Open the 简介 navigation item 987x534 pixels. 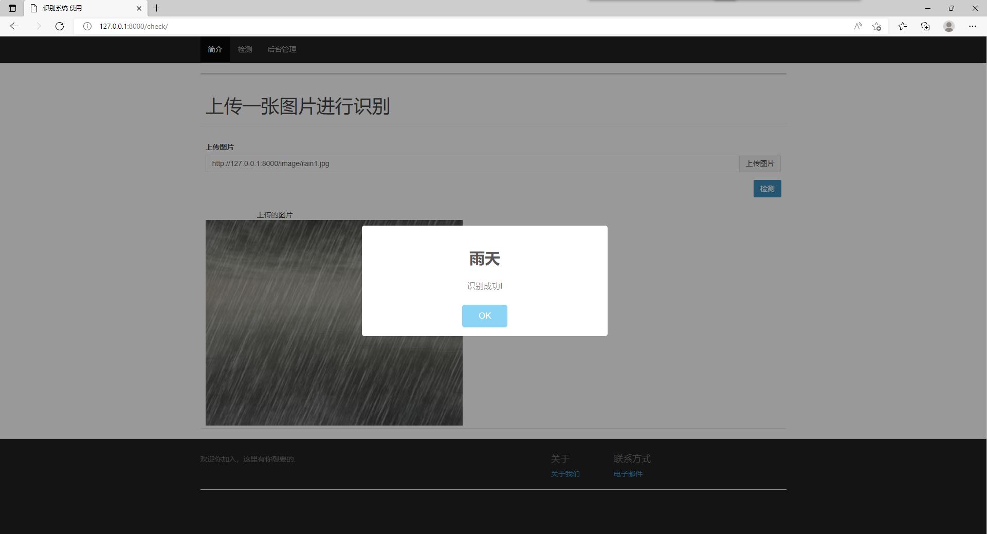point(215,49)
